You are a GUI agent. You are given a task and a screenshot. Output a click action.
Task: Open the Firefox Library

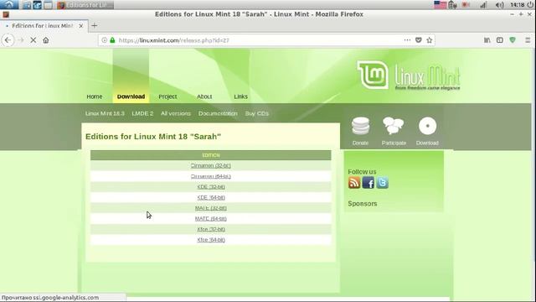tap(487, 40)
